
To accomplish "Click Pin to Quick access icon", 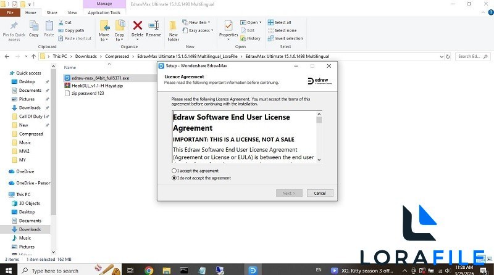I will (x=14, y=26).
